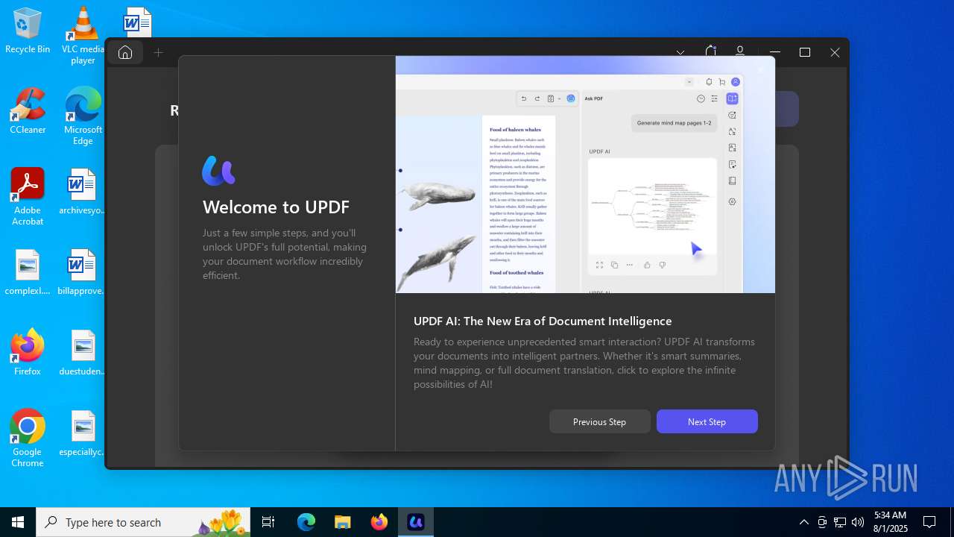Click the taskbar search box
Viewport: 954px width, 537px height.
pos(143,522)
